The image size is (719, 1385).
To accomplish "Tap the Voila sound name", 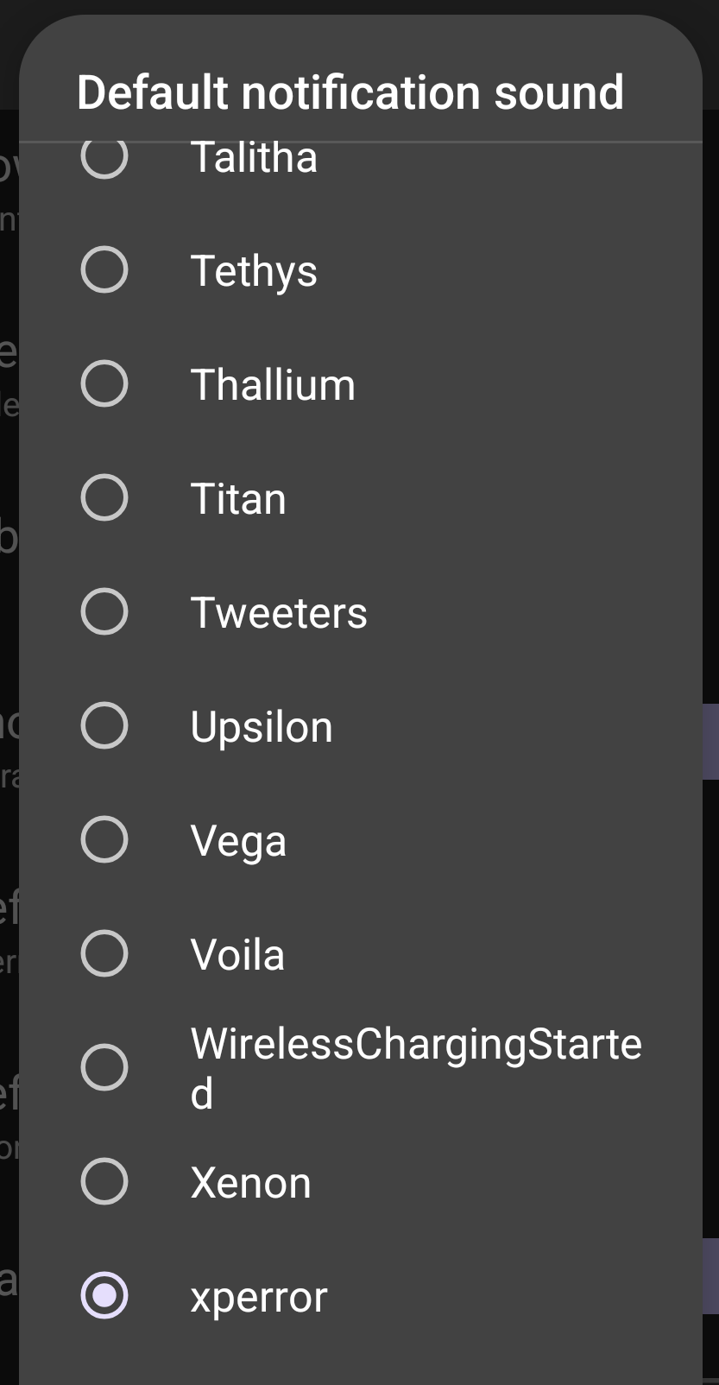I will (237, 955).
